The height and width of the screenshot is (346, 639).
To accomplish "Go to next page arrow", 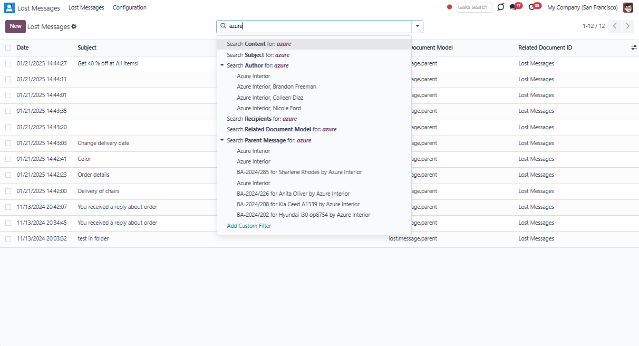I will click(627, 26).
